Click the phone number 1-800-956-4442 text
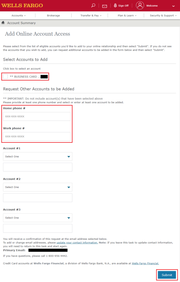The image size is (180, 282). (x=57, y=256)
